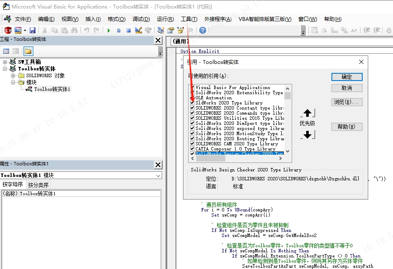Toggle Design Mode icon in toolbar
This screenshot has width=393, height=269.
(x=139, y=30)
